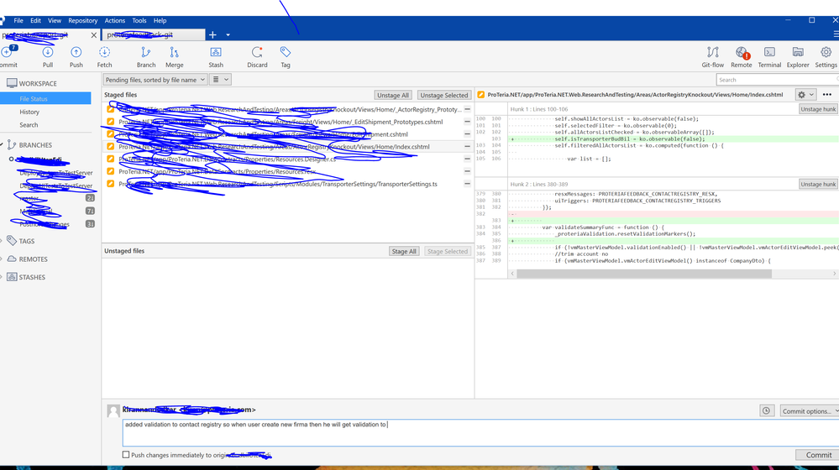Open Explorer from the toolbar
The image size is (839, 470).
pos(798,57)
